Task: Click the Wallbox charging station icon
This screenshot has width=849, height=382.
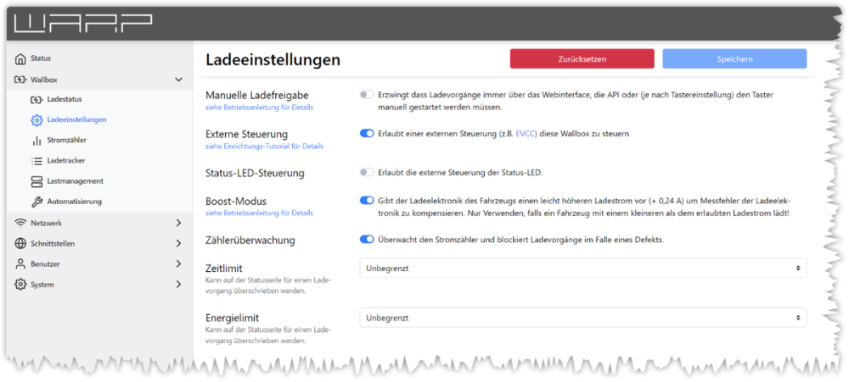Action: tap(20, 79)
